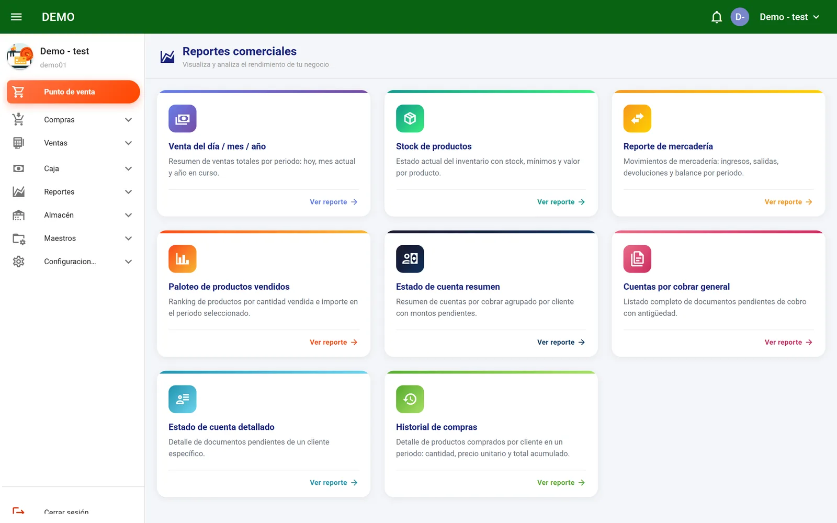Expand the Caja chevron
Image resolution: width=837 pixels, height=523 pixels.
[x=128, y=168]
